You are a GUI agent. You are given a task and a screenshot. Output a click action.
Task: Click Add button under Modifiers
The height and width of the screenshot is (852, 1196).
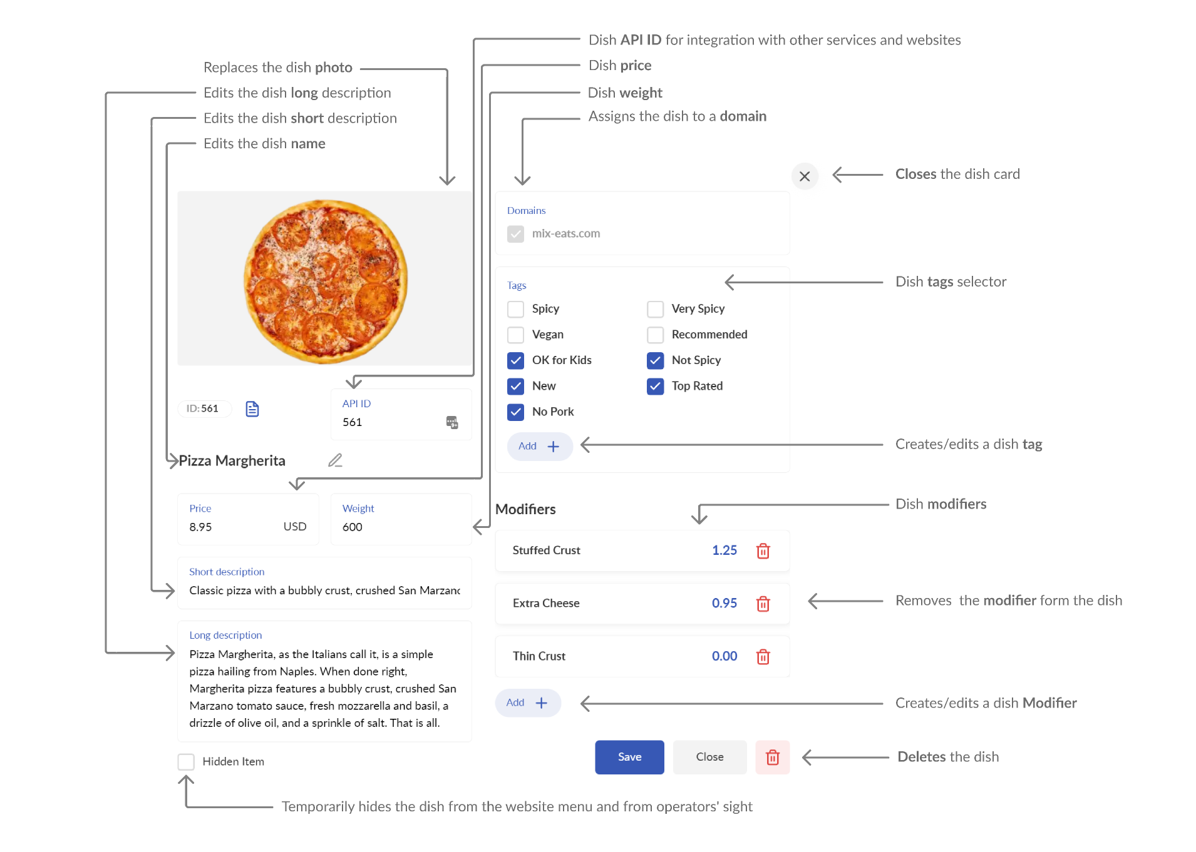528,703
